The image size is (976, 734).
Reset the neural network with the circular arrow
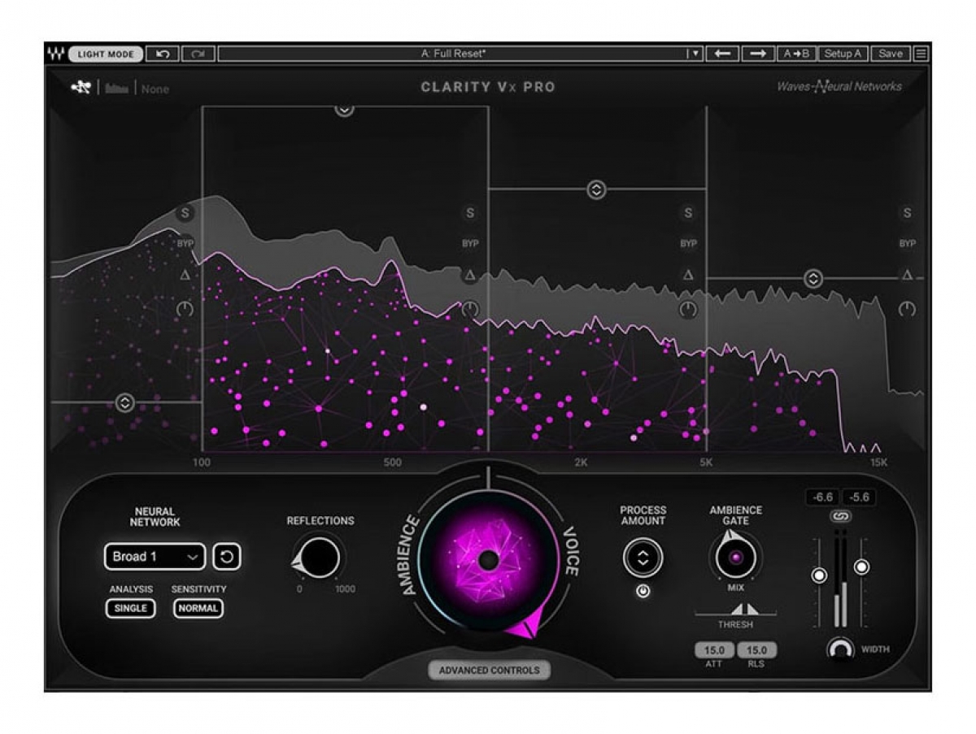(x=227, y=557)
